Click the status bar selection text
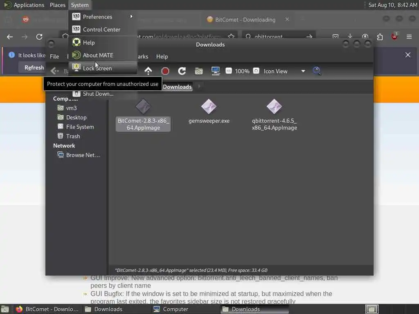Viewport: 419px width, 314px height. 191,270
